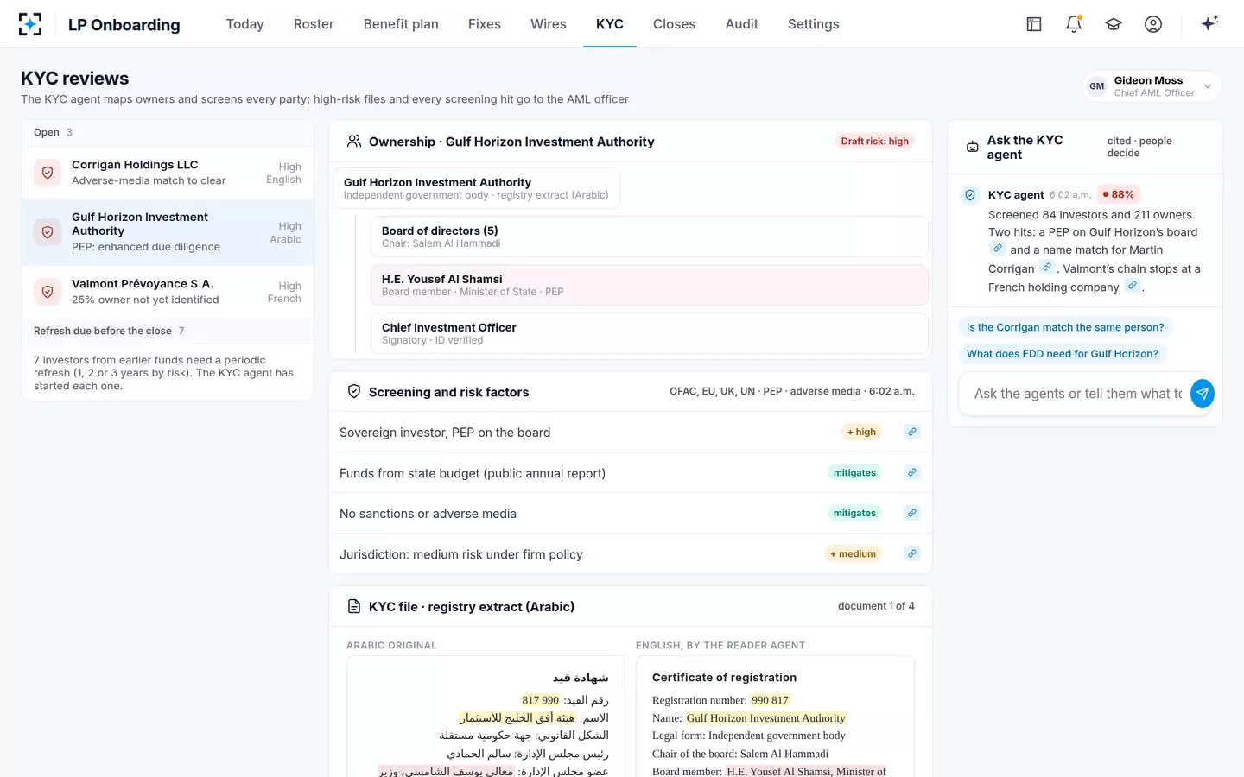Open the Wires tab
Screen dimensions: 1244x777
(549, 24)
